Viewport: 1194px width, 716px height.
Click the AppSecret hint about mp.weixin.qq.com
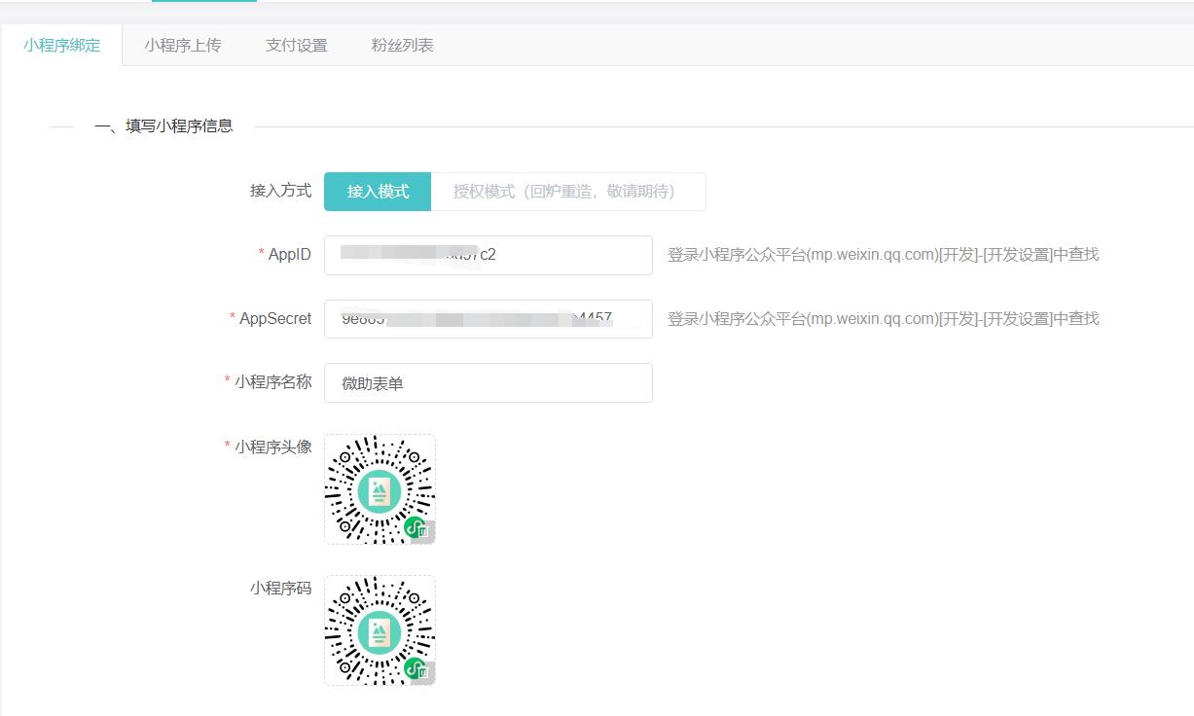point(884,318)
